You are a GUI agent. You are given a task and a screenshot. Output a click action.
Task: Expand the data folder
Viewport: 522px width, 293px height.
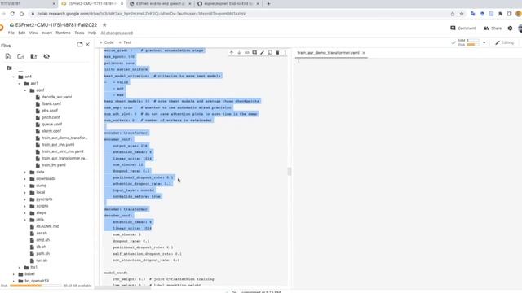[x=25, y=172]
